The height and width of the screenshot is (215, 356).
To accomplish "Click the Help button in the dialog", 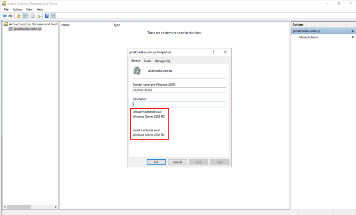I will (x=220, y=162).
